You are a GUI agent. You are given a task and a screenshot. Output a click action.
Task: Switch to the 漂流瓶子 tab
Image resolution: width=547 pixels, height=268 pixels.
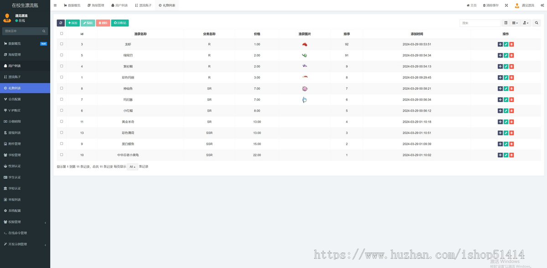(x=143, y=5)
